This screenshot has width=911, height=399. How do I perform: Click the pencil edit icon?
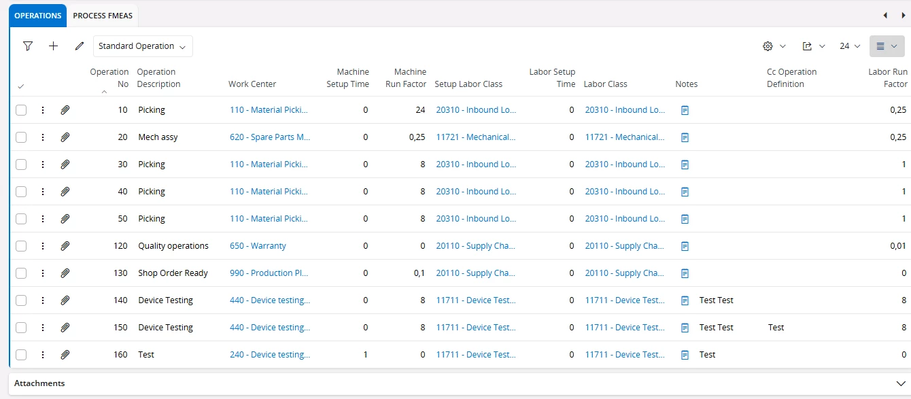pos(80,46)
